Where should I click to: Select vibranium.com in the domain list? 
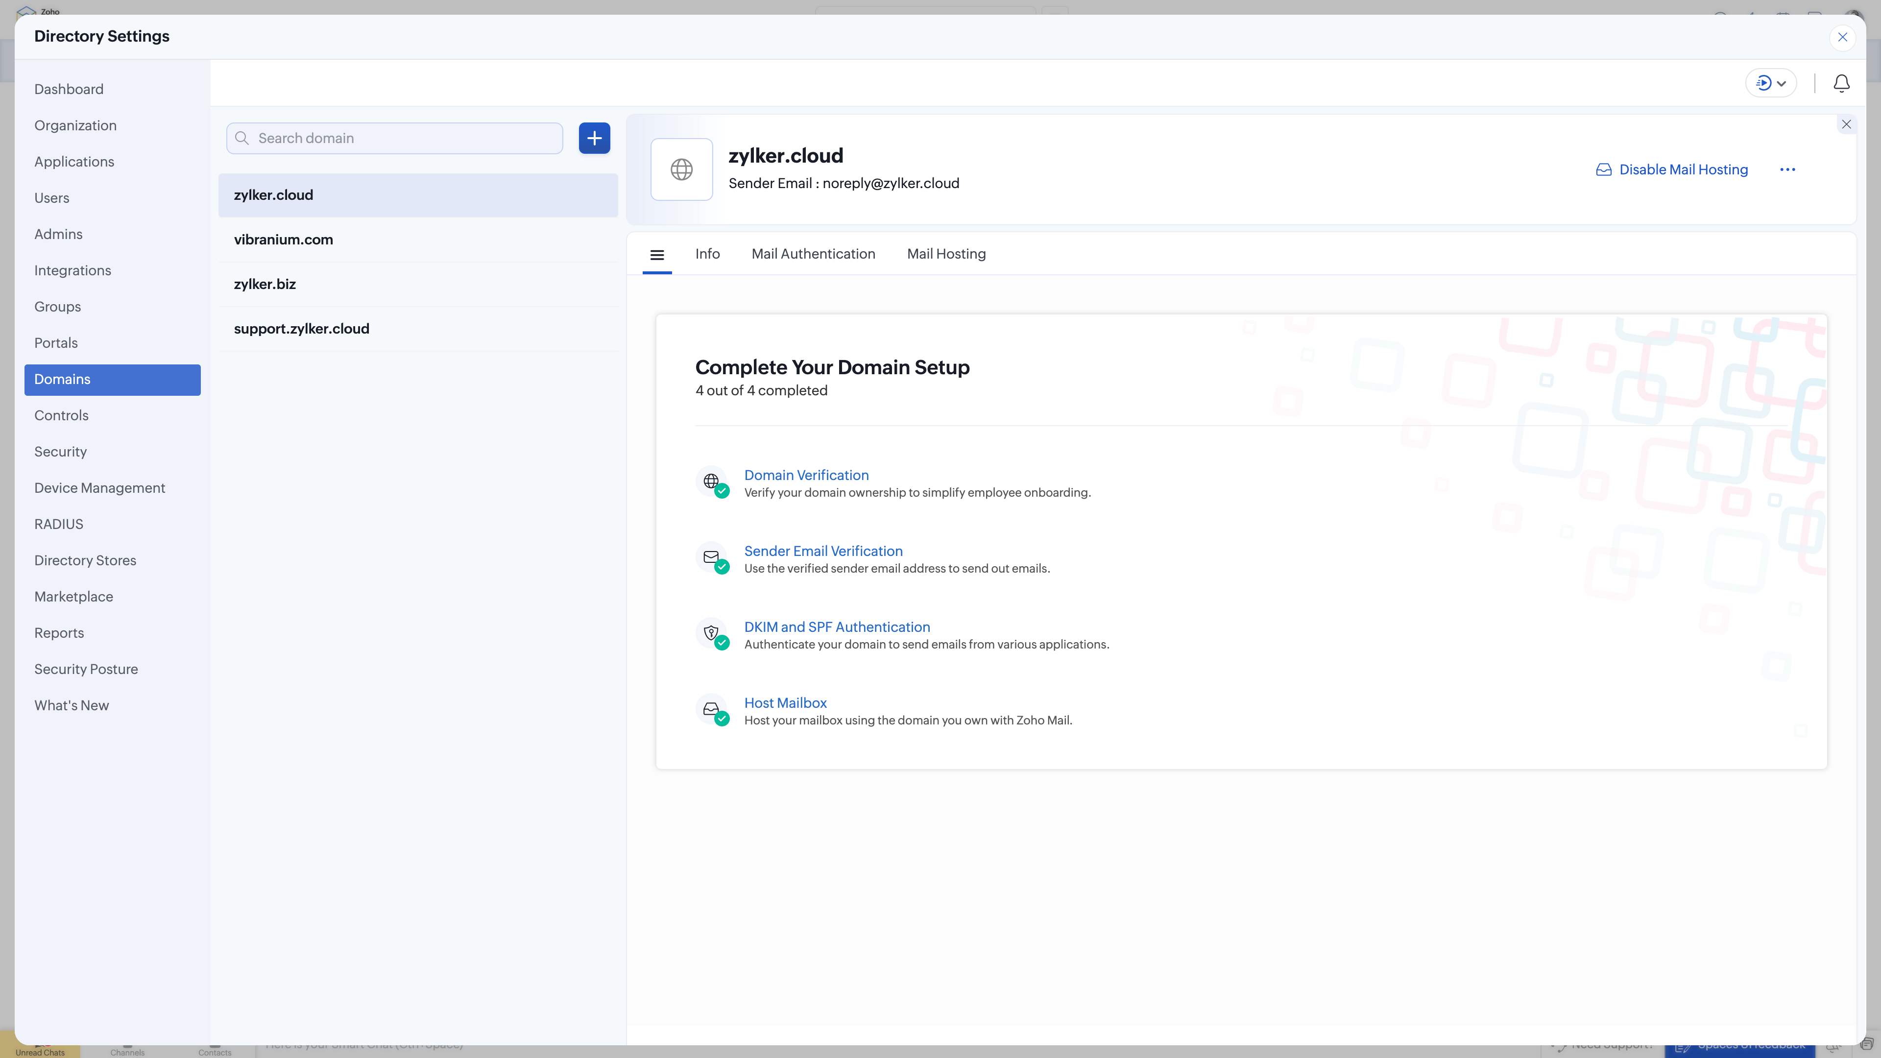pos(283,240)
